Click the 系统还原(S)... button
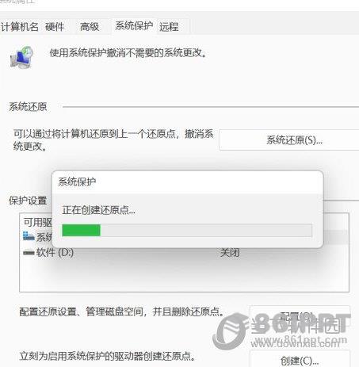The height and width of the screenshot is (367, 359). point(294,140)
